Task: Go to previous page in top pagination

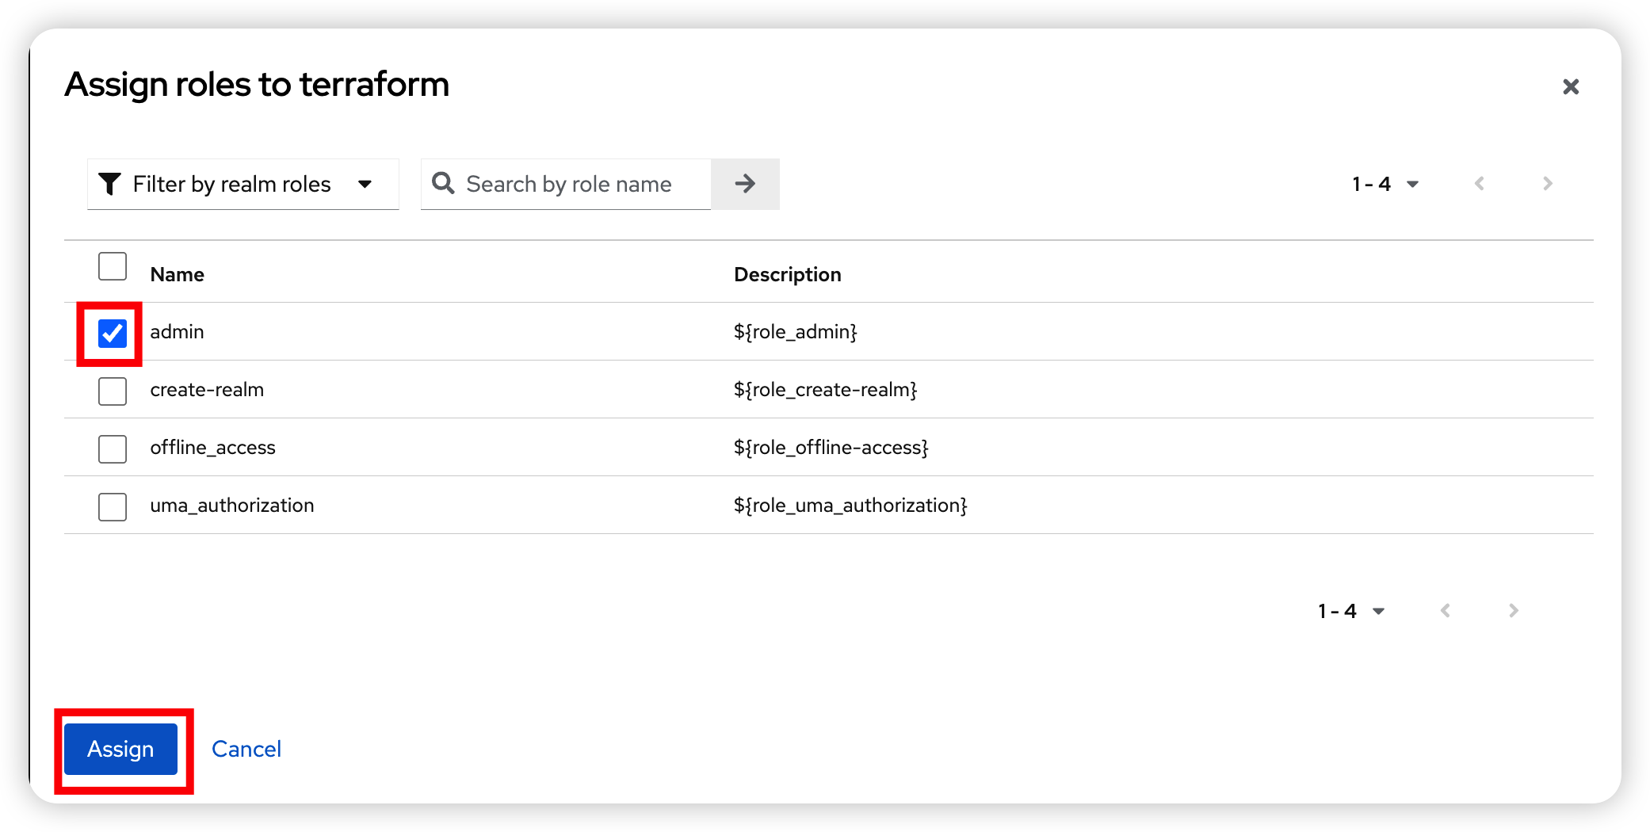Action: (x=1479, y=184)
